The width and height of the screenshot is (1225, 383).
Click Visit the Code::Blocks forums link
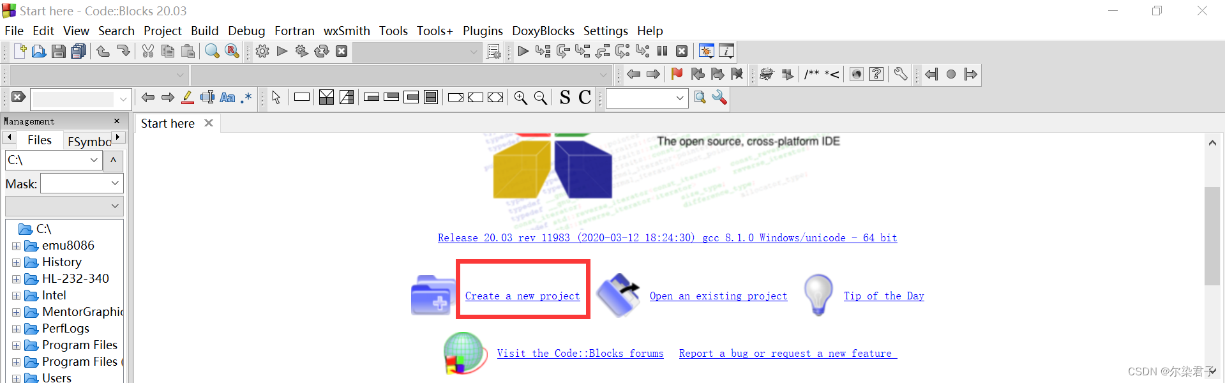tap(580, 354)
